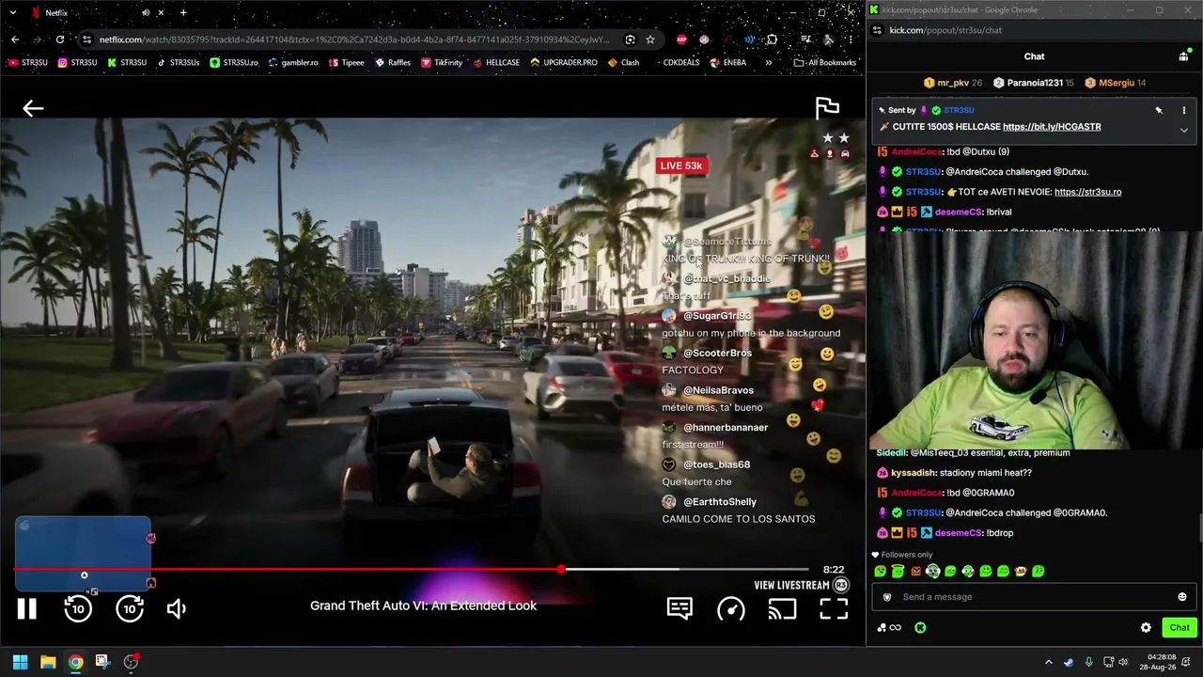Open the gambler.ro bookmark
1203x677 pixels.
(293, 63)
